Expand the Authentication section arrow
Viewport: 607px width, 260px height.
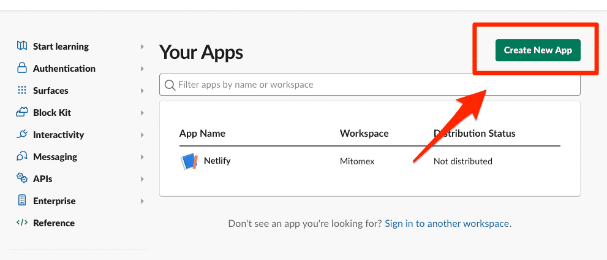(x=142, y=69)
